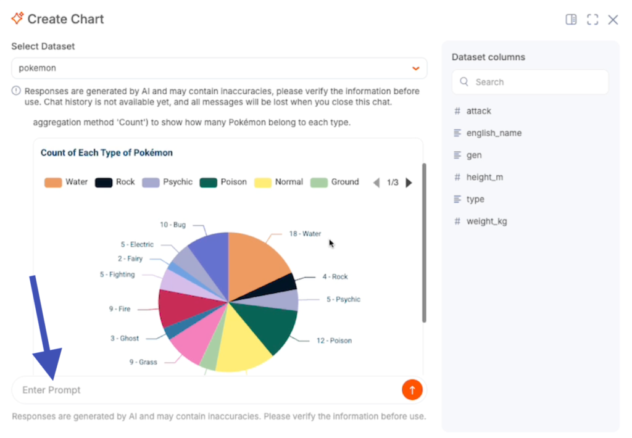
Task: Click the search magnifier icon in Dataset columns
Action: point(464,82)
